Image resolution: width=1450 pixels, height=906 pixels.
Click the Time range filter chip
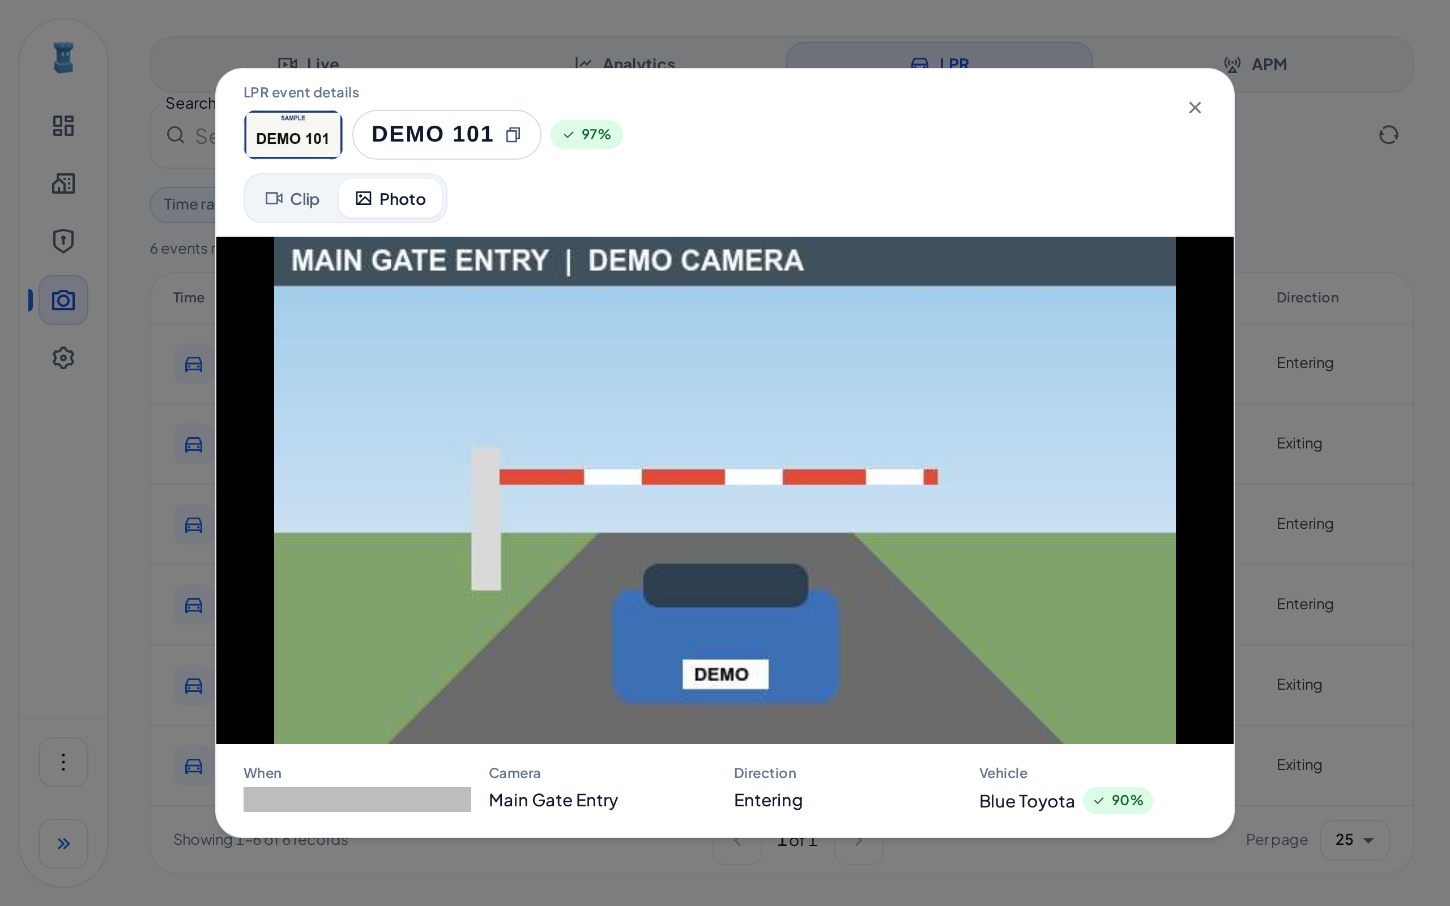point(184,204)
